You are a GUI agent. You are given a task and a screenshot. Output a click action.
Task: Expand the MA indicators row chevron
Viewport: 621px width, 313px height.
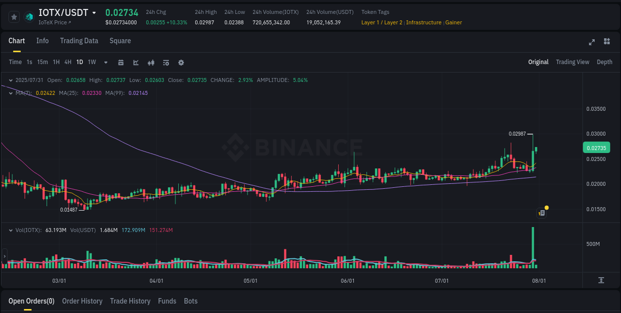(10, 93)
